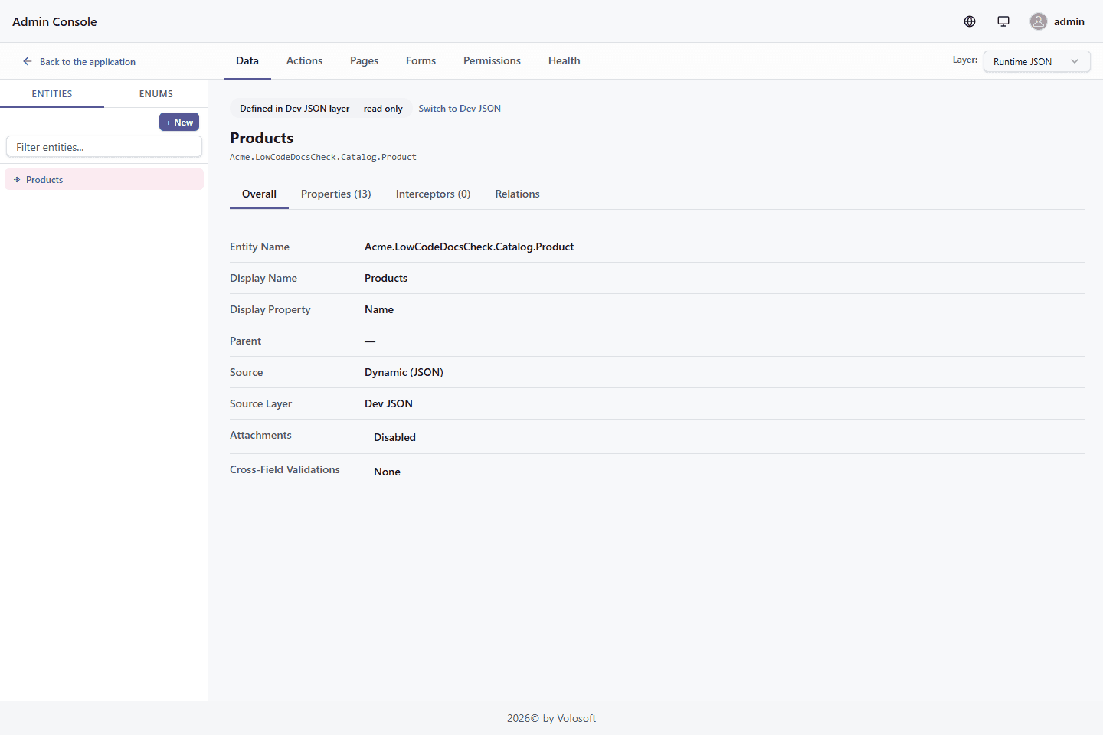This screenshot has width=1103, height=735.
Task: Click the monitor theme icon
Action: (x=1003, y=21)
